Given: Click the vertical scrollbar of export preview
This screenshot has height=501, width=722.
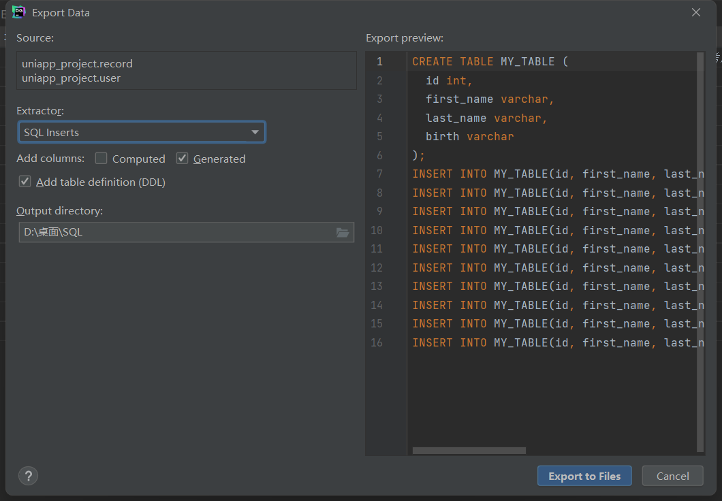Looking at the screenshot, I should click(700, 252).
